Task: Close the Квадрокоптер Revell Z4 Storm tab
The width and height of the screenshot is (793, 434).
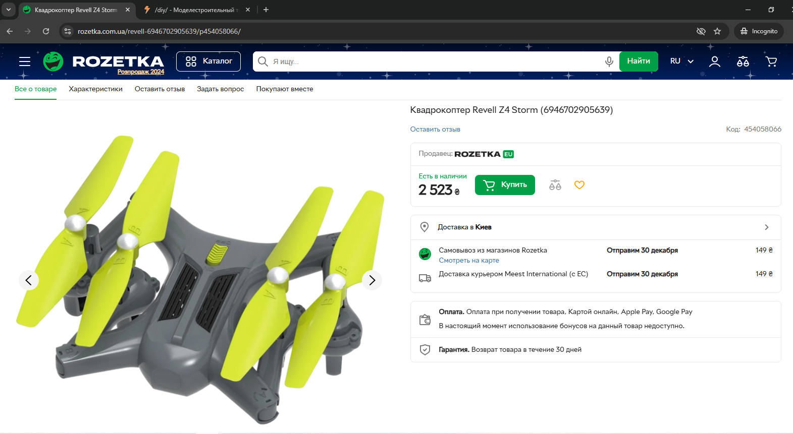Action: tap(128, 10)
